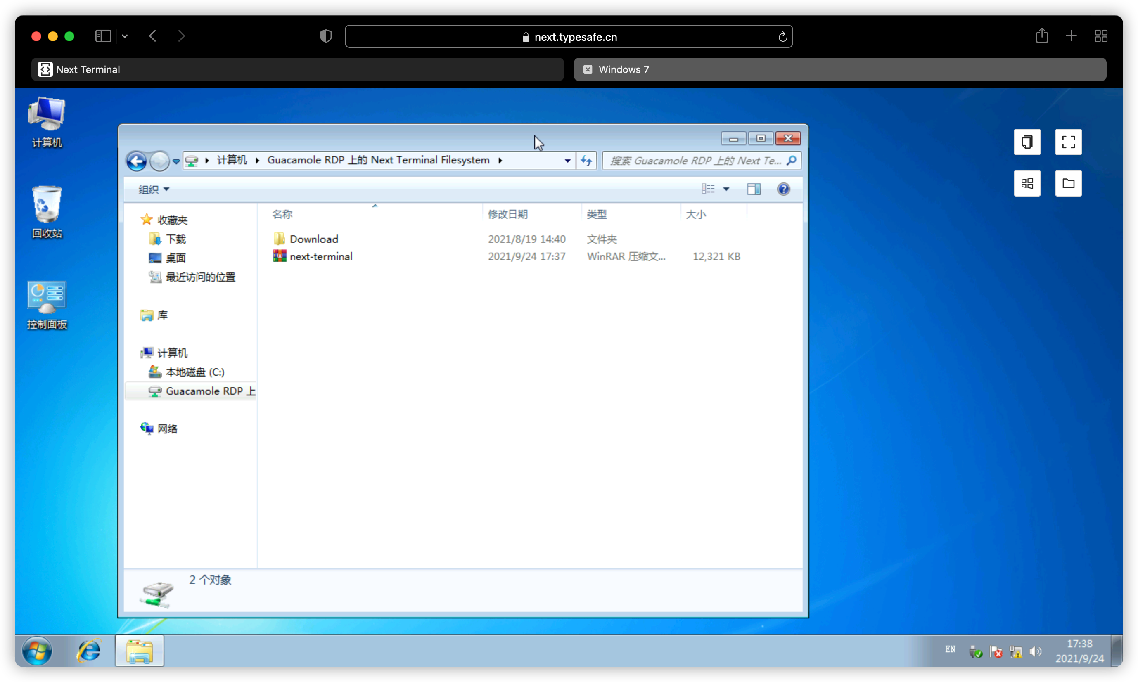
Task: Click the grid view icon in sidebar
Action: (1027, 182)
